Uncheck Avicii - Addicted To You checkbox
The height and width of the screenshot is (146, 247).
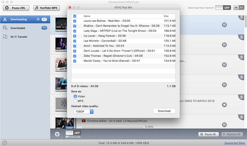tap(75, 46)
